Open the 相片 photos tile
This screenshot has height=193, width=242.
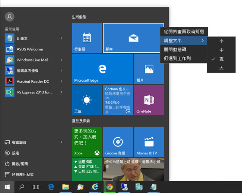coord(149,69)
